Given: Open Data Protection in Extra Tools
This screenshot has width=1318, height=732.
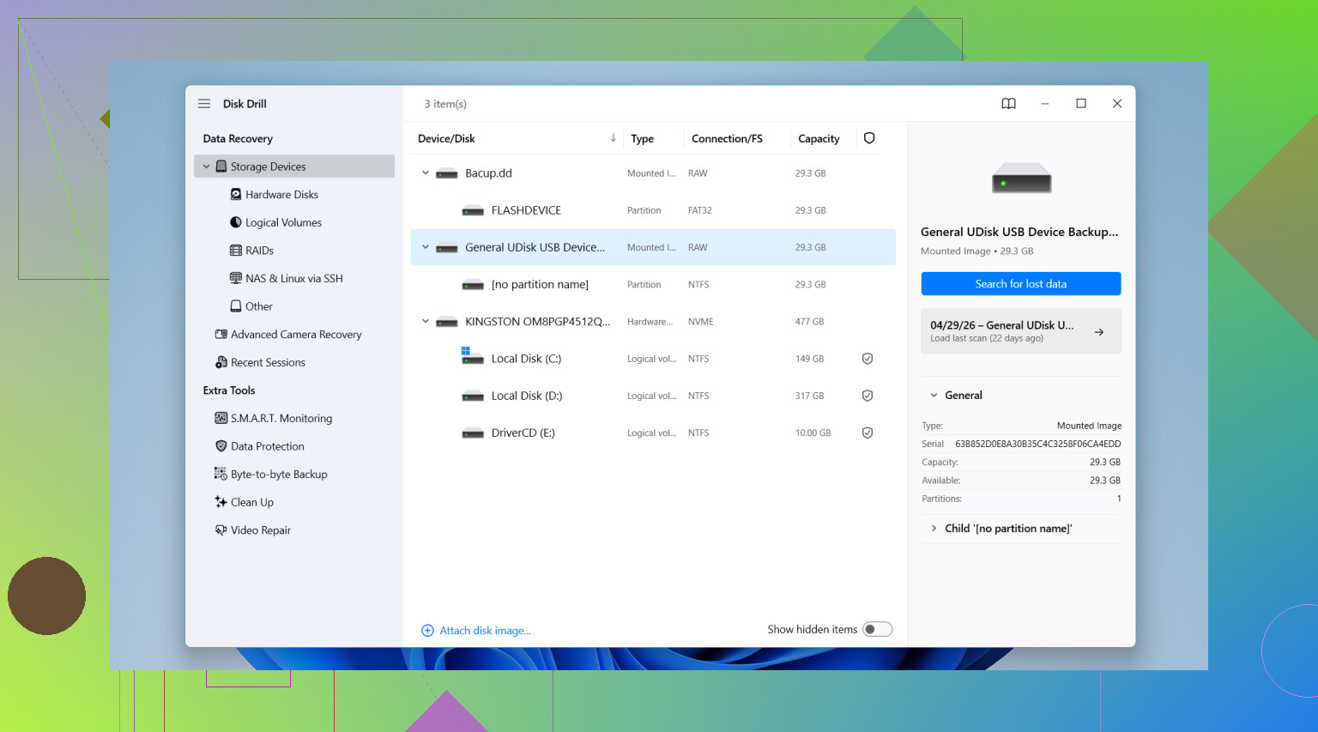Looking at the screenshot, I should 268,446.
